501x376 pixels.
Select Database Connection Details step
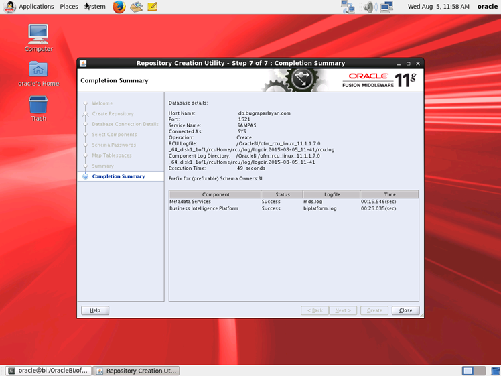125,124
